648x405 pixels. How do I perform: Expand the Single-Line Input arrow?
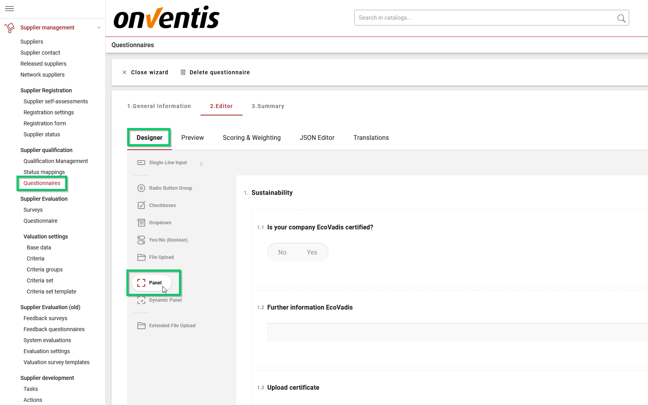pos(201,164)
